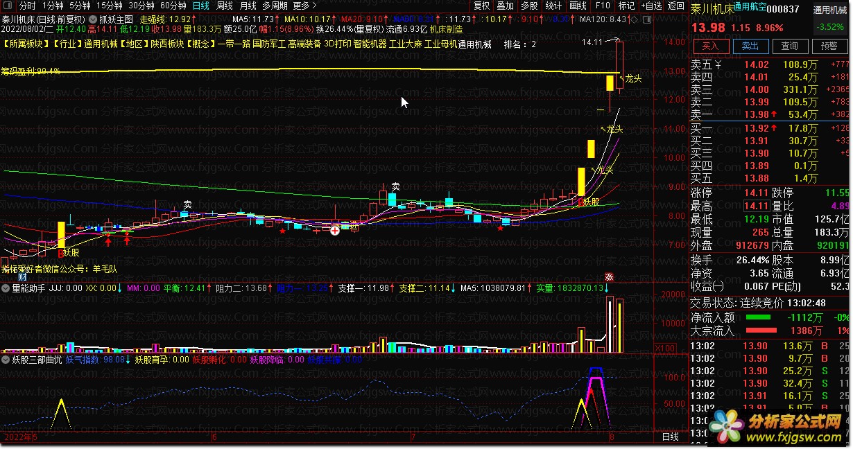Viewport: 853px width, 449px height.
Task: Open the 3D打印 concept link
Action: [338, 44]
